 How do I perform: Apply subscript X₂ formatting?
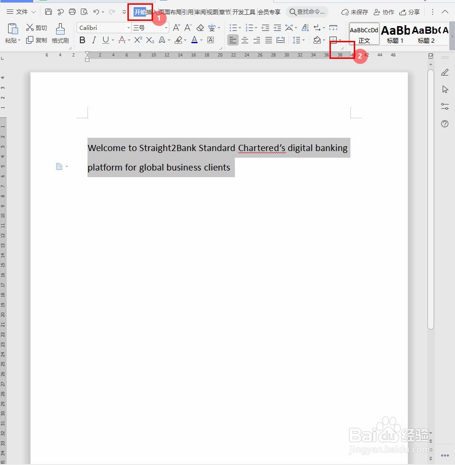[x=150, y=40]
